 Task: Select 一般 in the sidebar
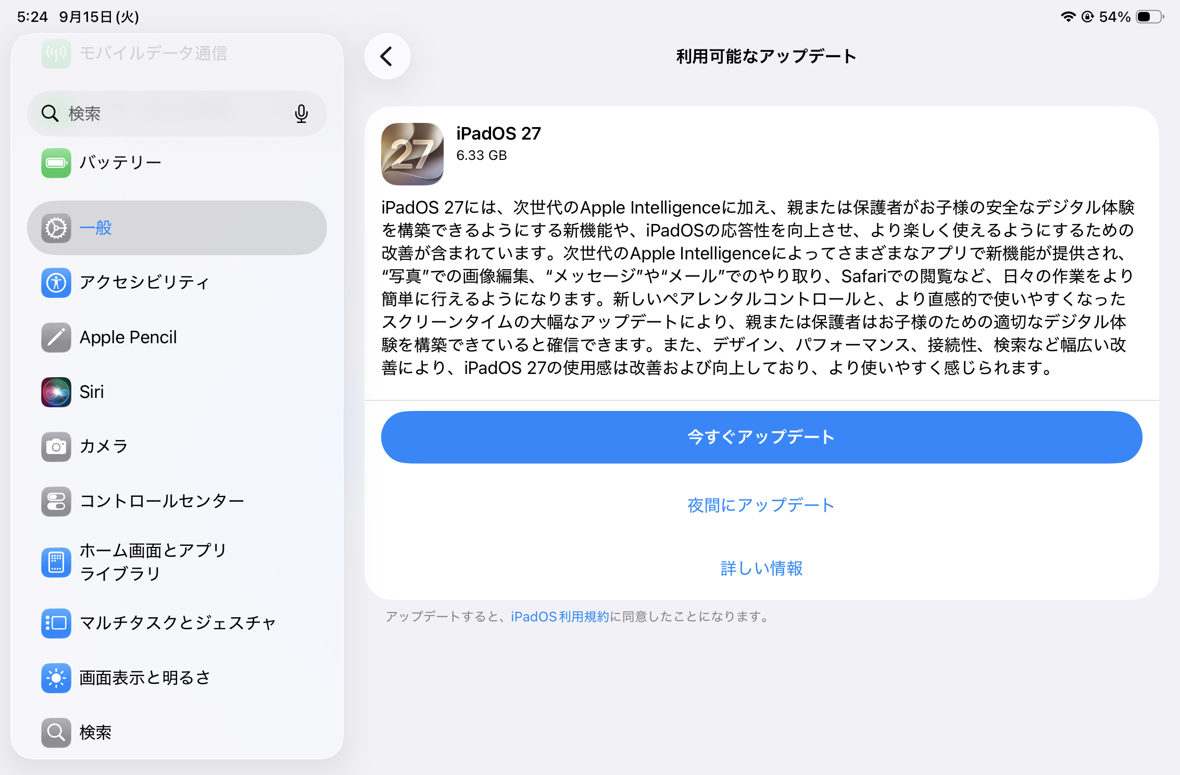(177, 228)
